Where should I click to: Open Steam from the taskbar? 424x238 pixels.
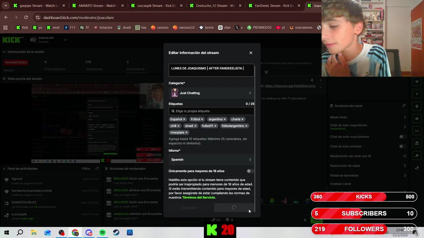116,233
